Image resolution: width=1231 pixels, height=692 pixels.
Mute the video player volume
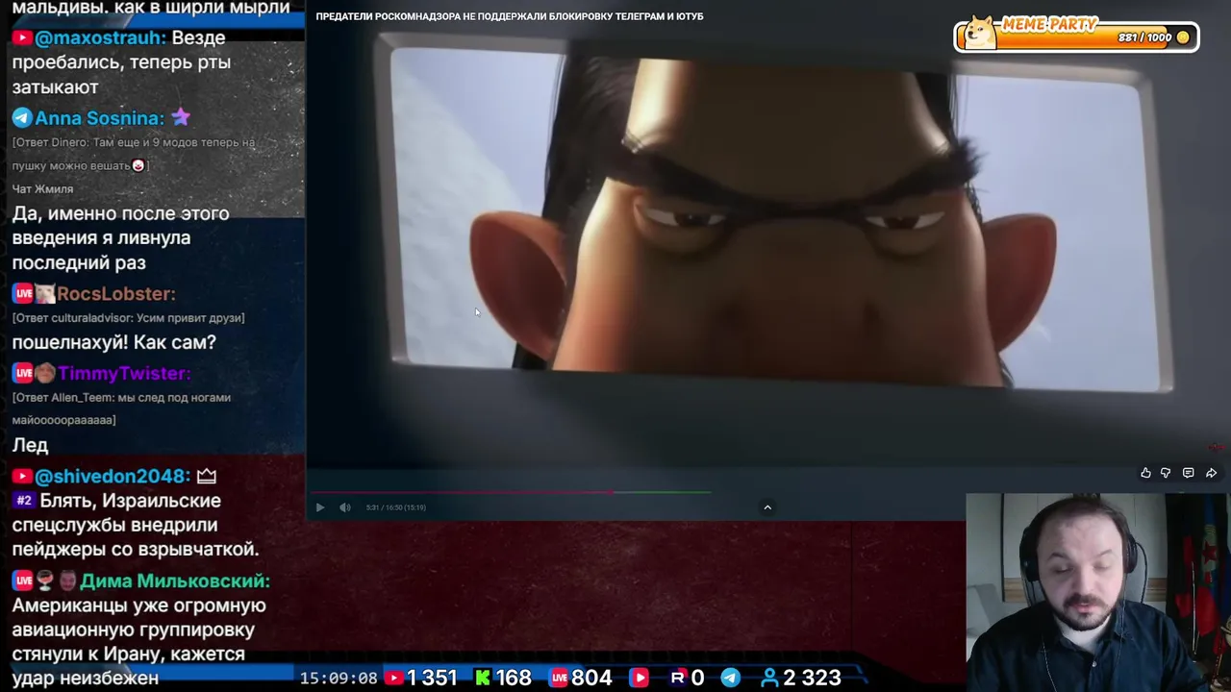(x=345, y=507)
